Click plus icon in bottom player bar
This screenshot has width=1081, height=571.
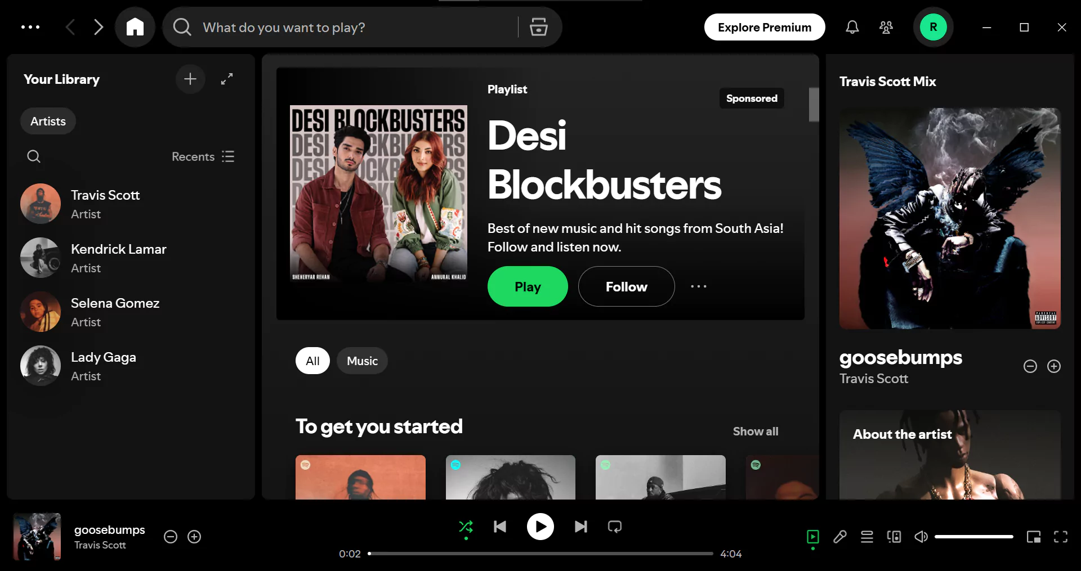pyautogui.click(x=194, y=537)
